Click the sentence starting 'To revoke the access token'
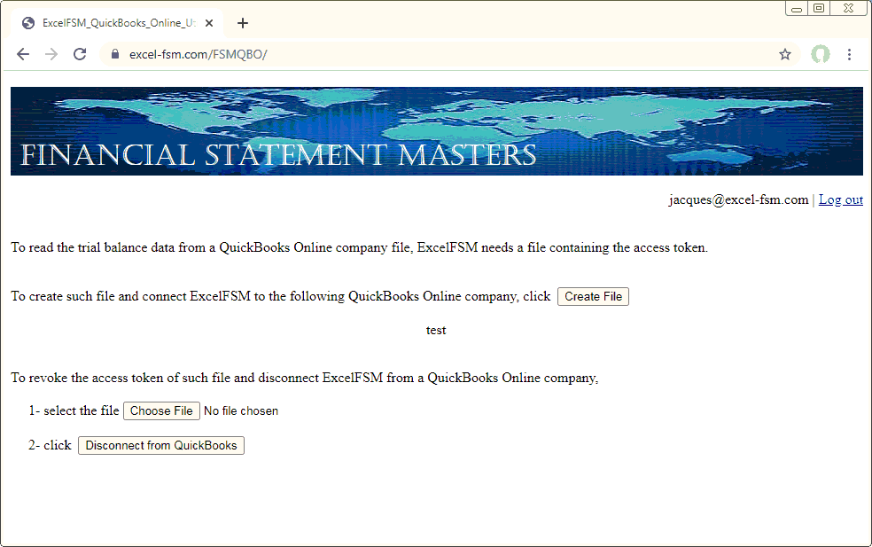Viewport: 872px width, 547px height. [305, 378]
